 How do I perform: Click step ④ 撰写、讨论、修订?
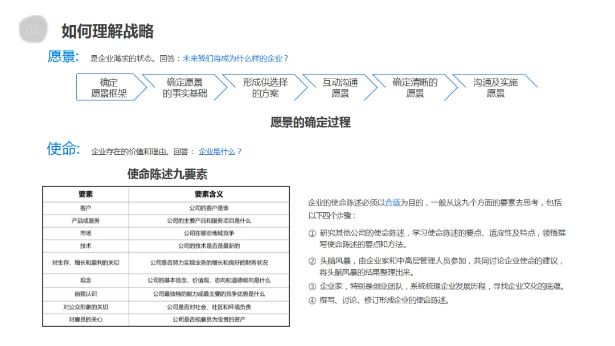click(x=379, y=300)
